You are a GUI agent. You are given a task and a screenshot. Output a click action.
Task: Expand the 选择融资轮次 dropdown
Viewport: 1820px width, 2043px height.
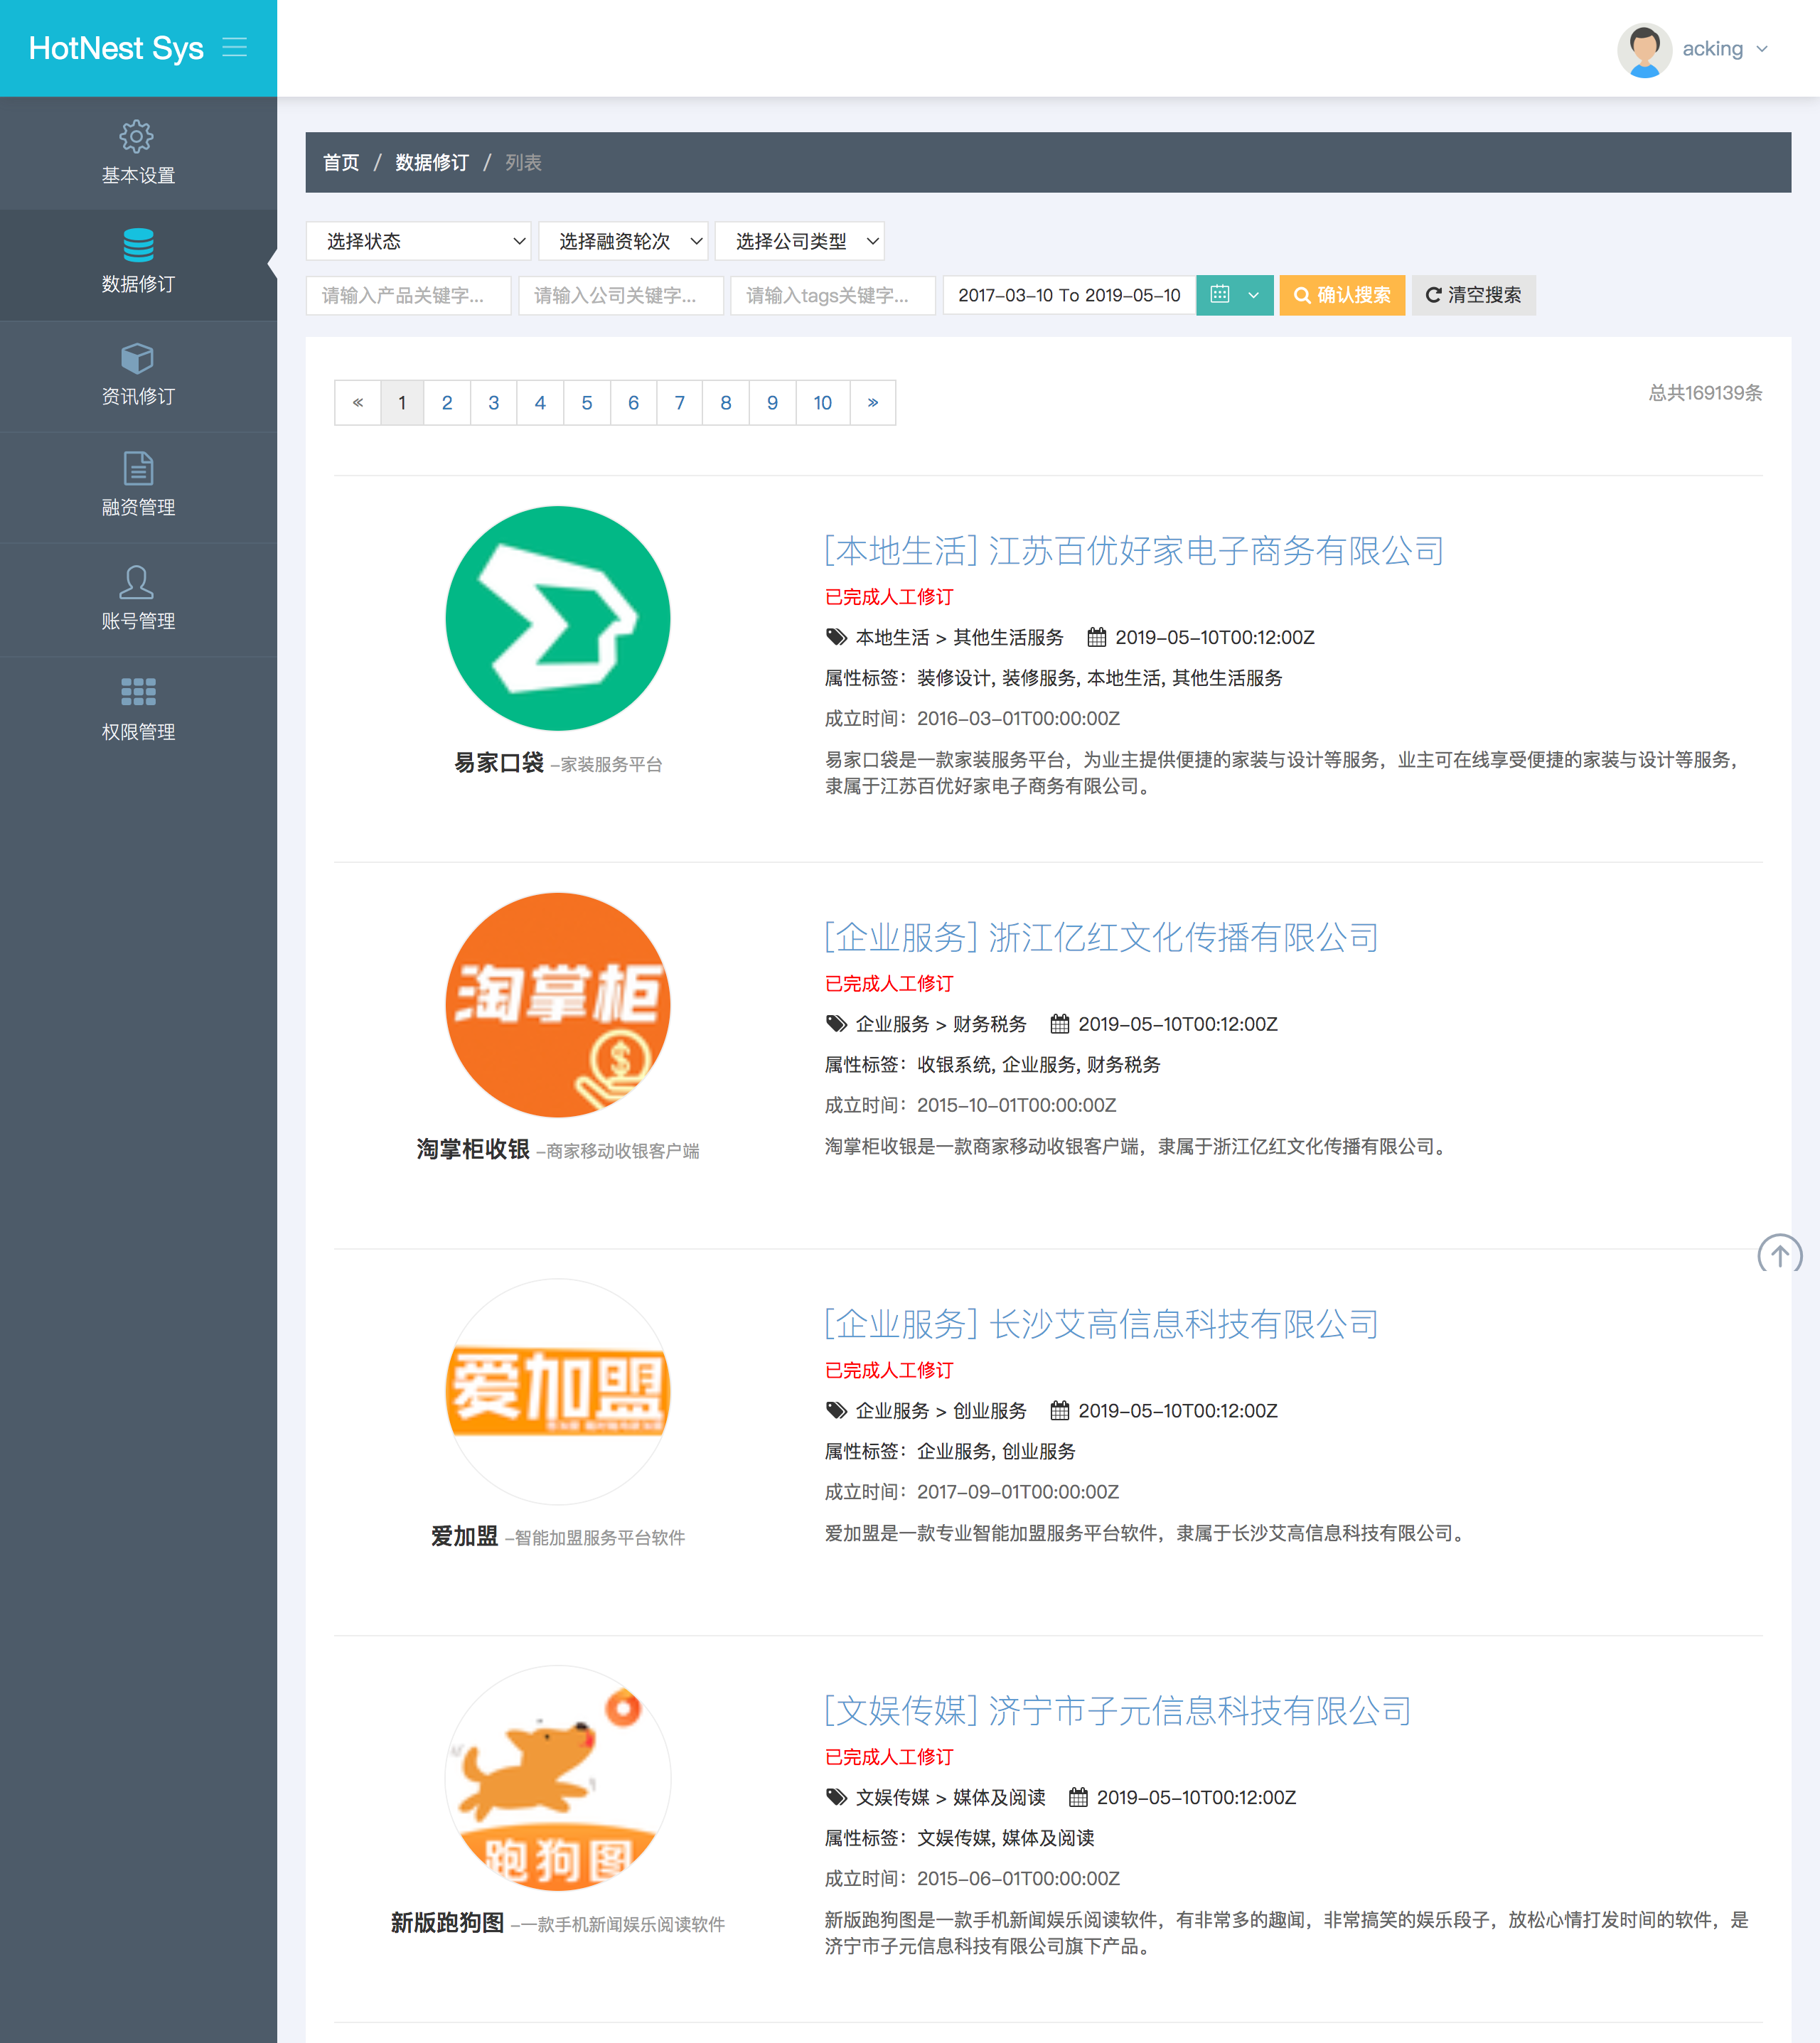tap(623, 241)
